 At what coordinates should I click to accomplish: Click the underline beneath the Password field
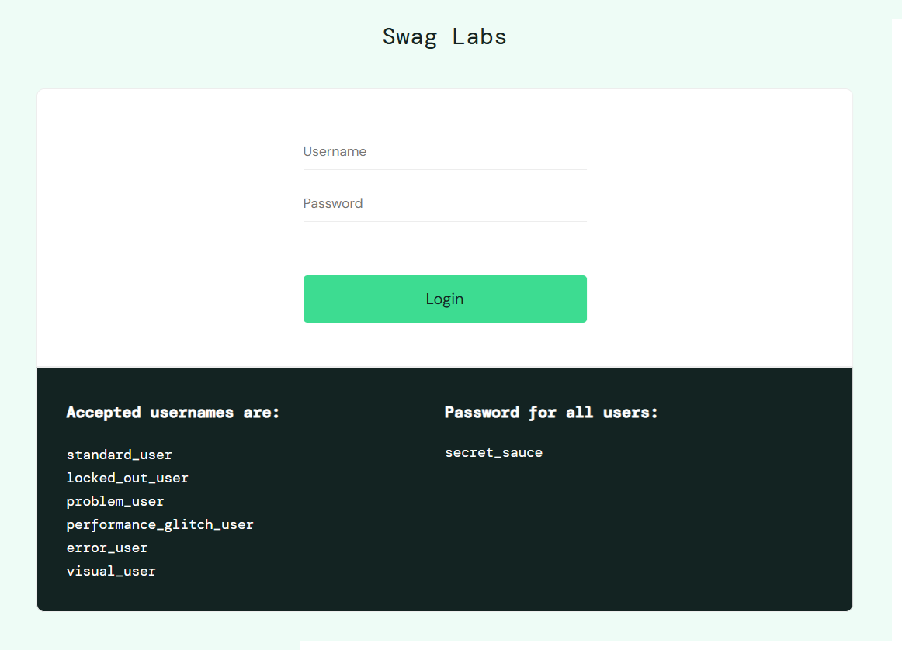click(x=445, y=222)
